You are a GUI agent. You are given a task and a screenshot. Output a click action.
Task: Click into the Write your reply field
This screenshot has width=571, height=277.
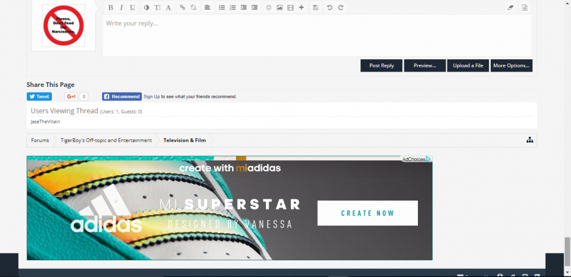pos(317,35)
